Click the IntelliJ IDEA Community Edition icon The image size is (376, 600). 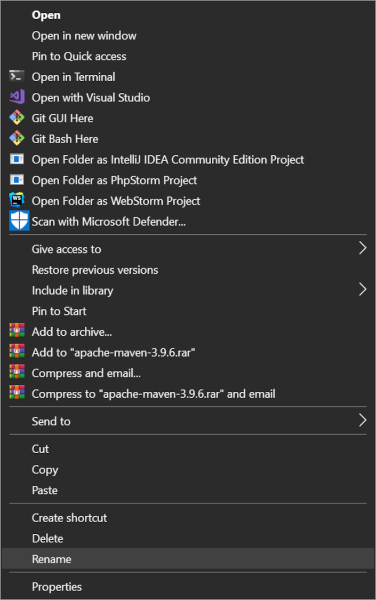17,159
